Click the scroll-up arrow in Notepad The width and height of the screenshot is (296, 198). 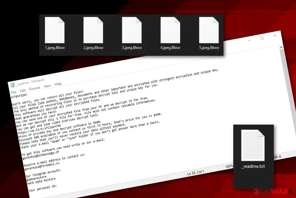coord(281,47)
